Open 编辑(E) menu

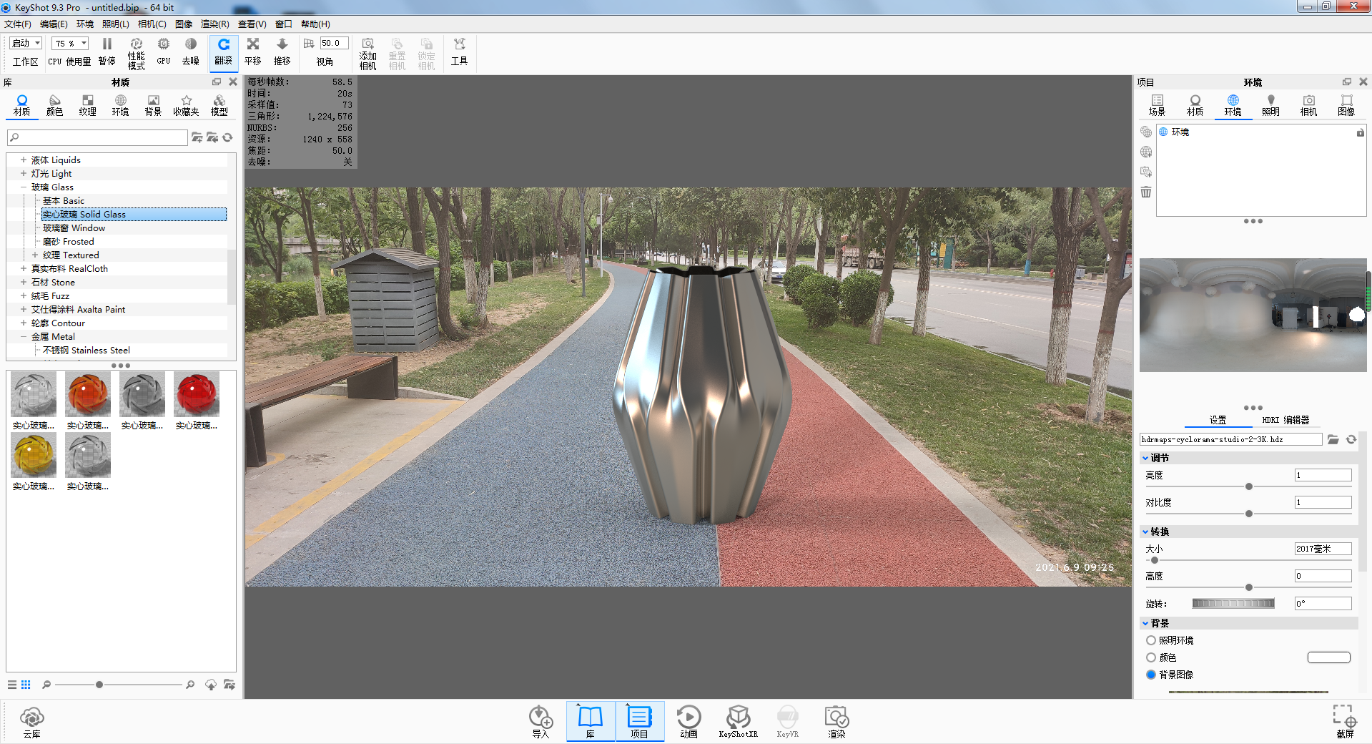point(54,24)
